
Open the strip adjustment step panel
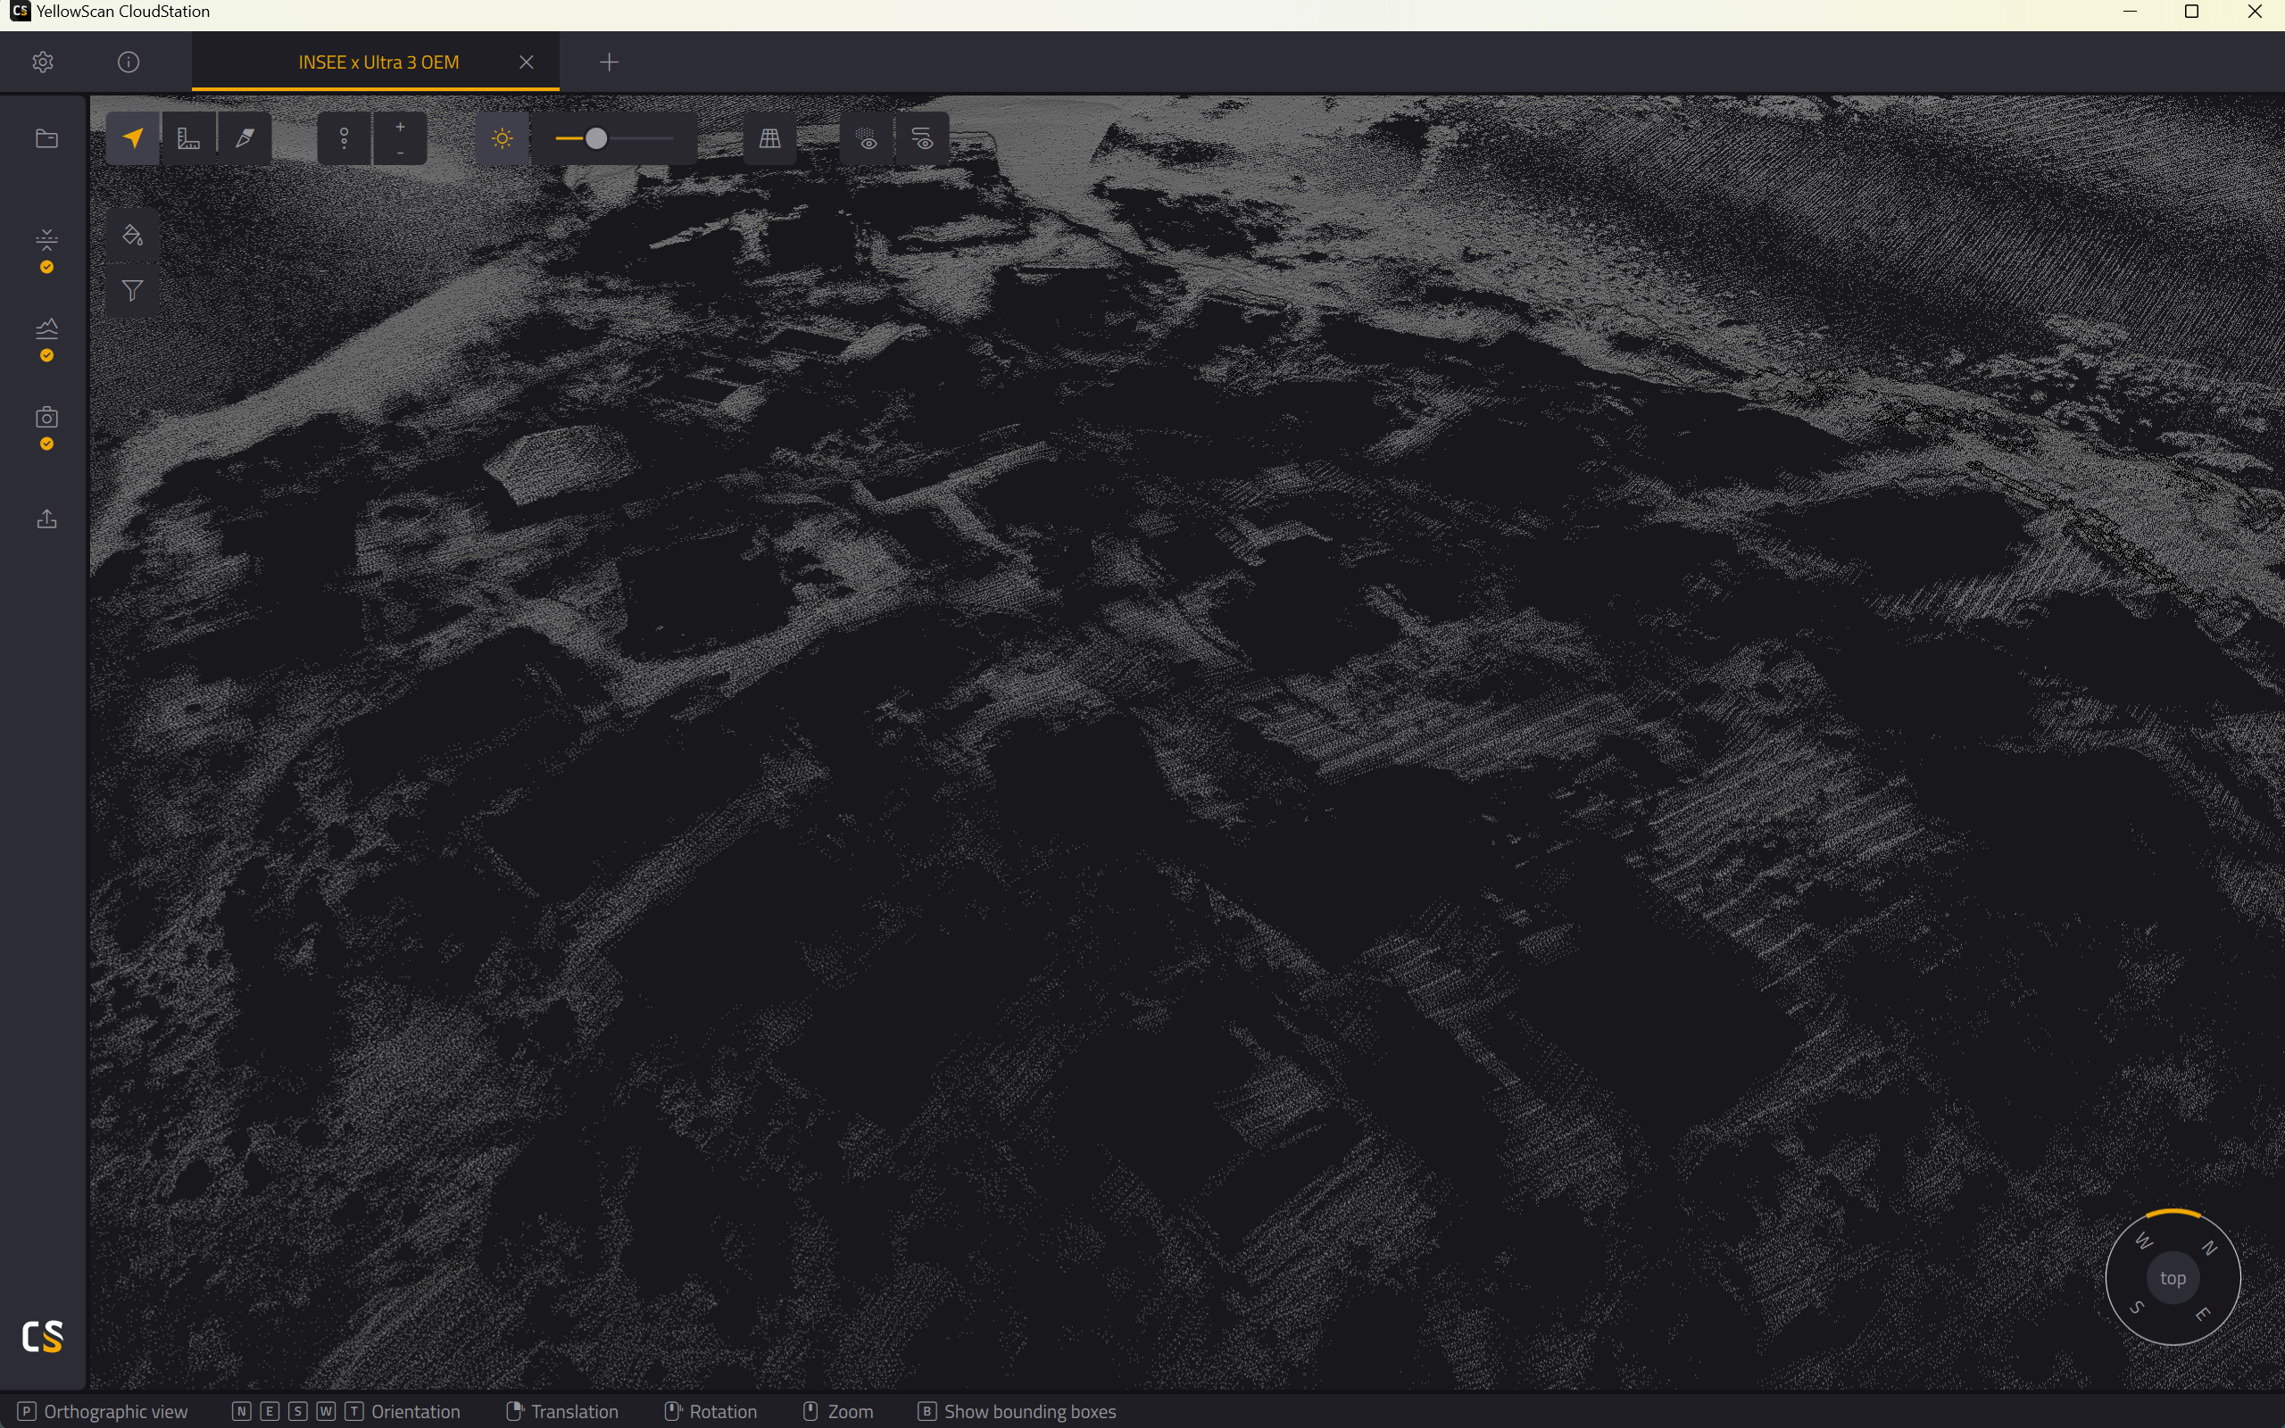[46, 249]
